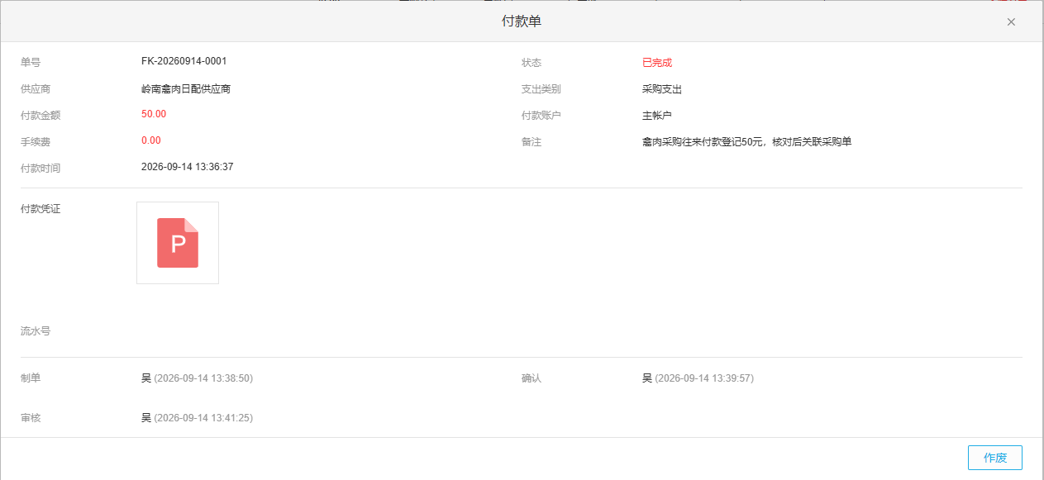Screen dimensions: 1044x480
Task: Click the 确认 label
Action: 532,378
